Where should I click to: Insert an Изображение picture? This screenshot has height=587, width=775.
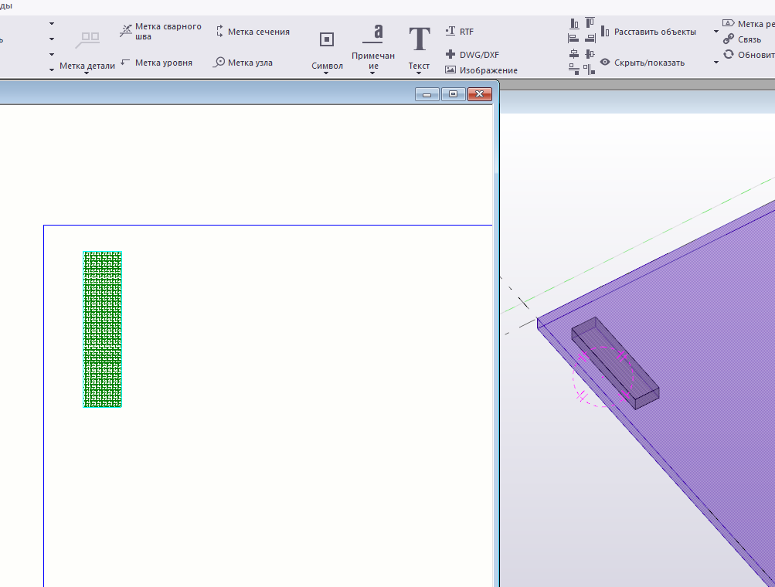pyautogui.click(x=450, y=70)
